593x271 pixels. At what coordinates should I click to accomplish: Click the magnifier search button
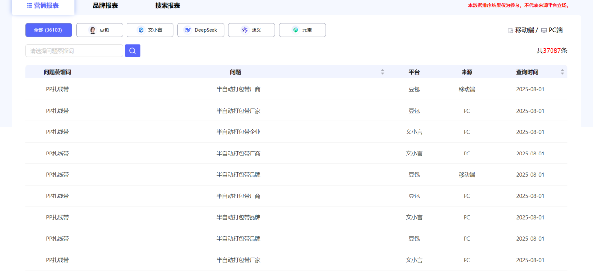[x=132, y=51]
